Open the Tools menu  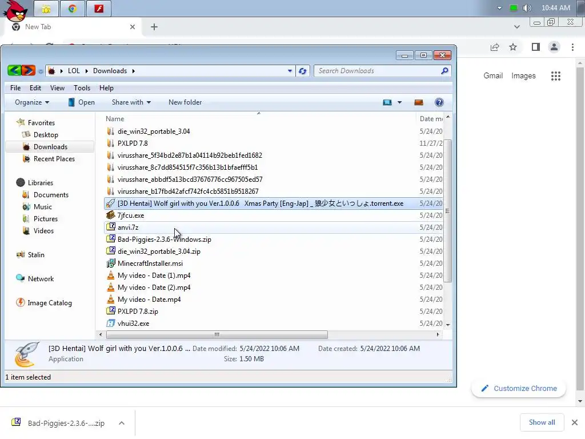click(x=82, y=87)
